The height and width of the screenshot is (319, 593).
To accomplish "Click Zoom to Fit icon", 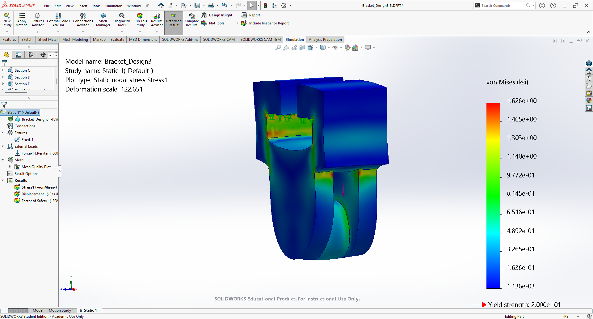I will coord(278,48).
